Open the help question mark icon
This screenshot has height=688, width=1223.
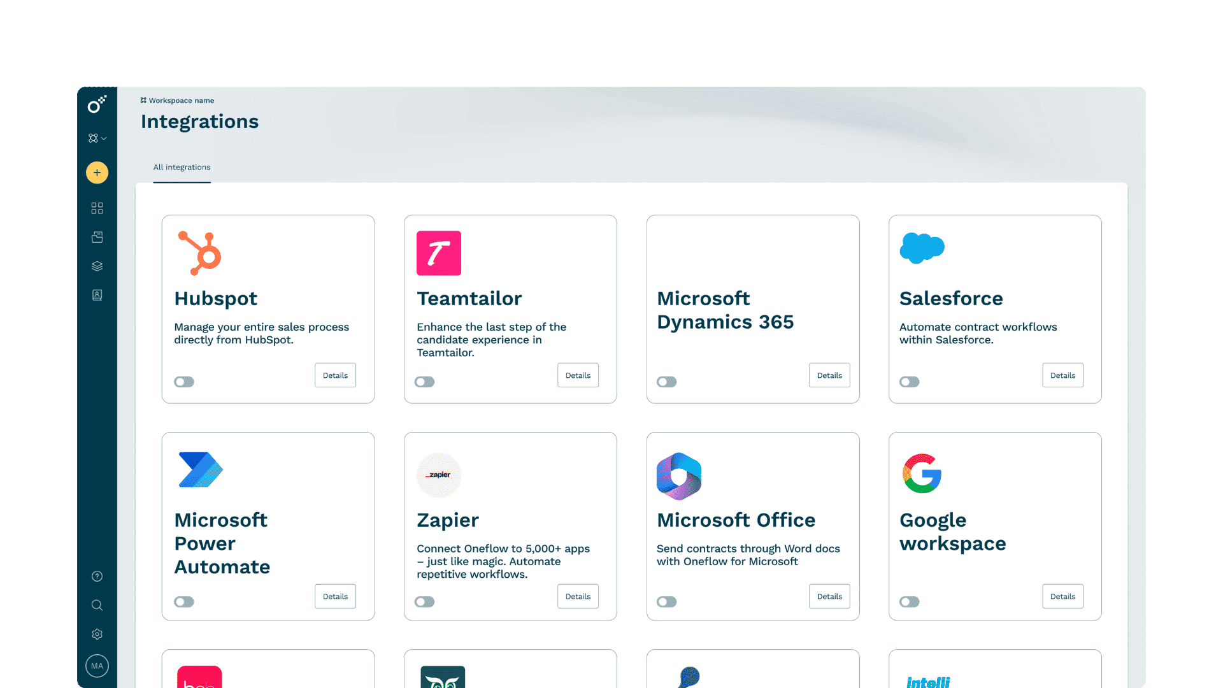pyautogui.click(x=97, y=577)
